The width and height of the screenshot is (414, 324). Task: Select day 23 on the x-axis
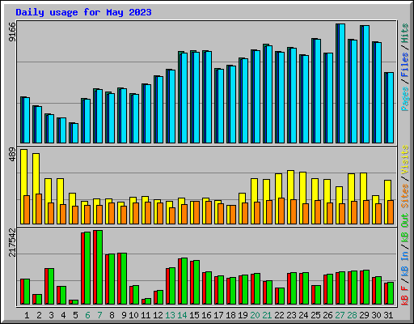291,315
